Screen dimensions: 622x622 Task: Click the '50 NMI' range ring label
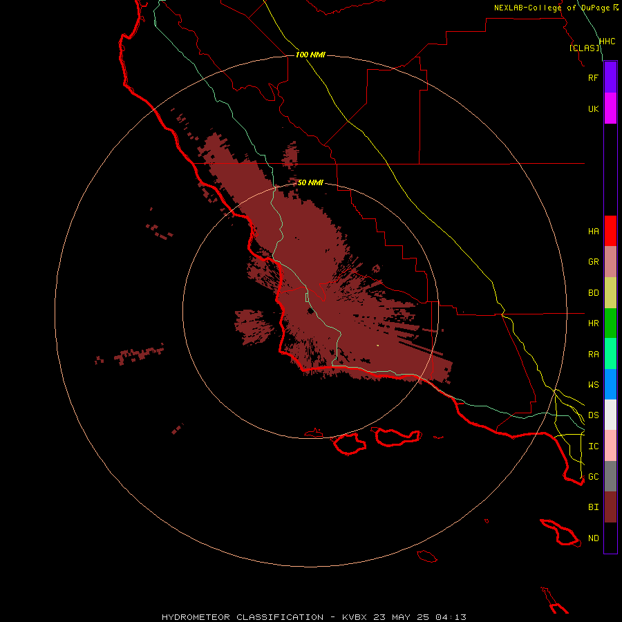[310, 182]
